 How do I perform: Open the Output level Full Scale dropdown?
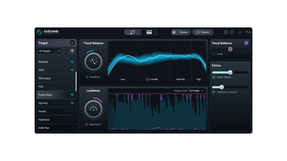(x=196, y=91)
